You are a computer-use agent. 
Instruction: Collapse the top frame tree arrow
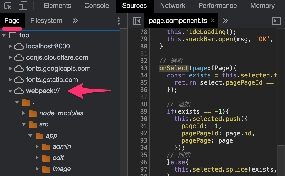click(4, 35)
